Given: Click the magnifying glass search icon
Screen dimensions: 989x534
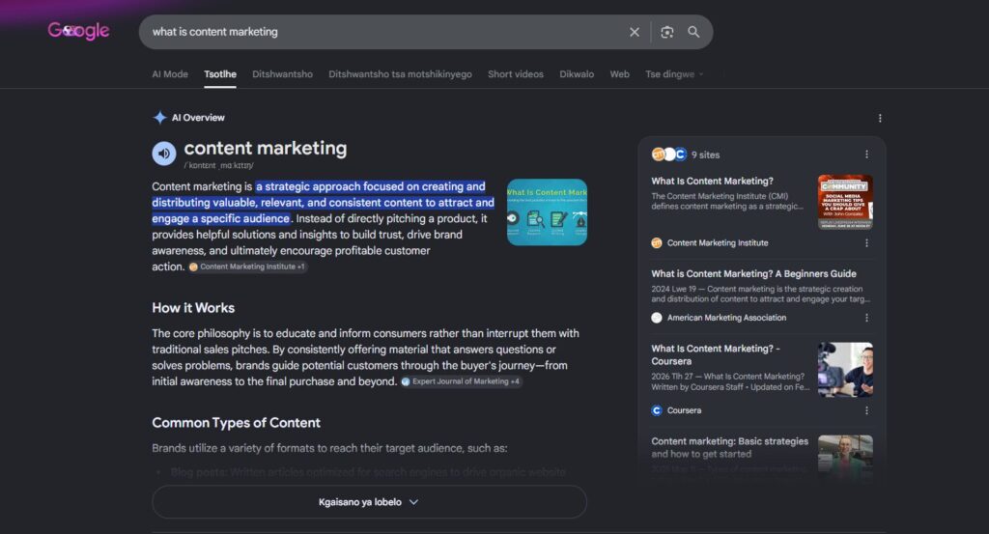Looking at the screenshot, I should 693,32.
